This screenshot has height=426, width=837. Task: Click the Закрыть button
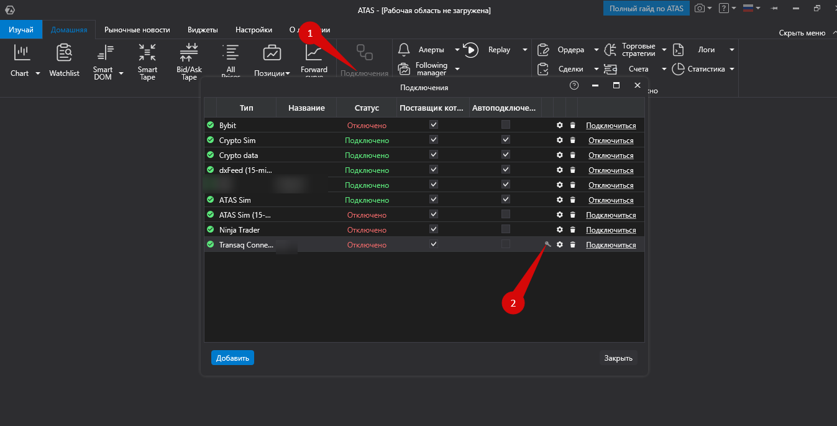pyautogui.click(x=618, y=358)
